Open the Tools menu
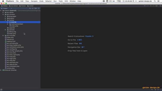The width and height of the screenshot is (162, 91). (x=60, y=1)
